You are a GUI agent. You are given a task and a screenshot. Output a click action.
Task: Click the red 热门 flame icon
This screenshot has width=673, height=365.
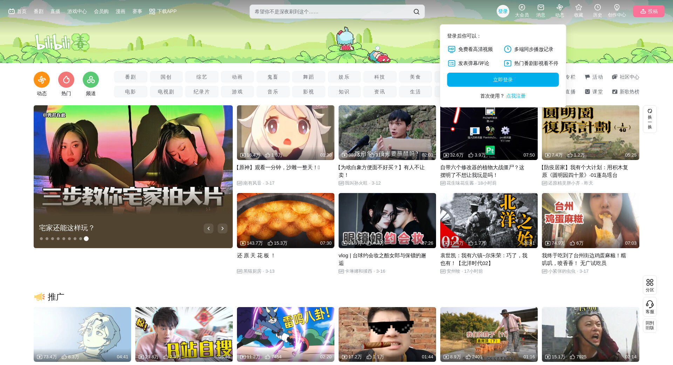(x=66, y=80)
